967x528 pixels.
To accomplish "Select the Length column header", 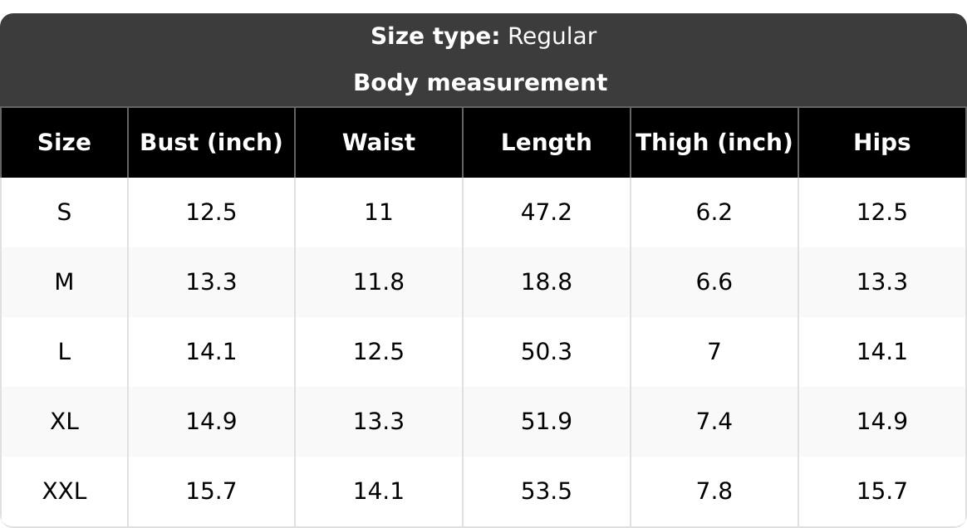I will tap(547, 142).
